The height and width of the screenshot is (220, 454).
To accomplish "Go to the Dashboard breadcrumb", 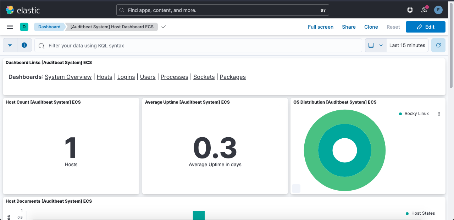I will [x=49, y=27].
